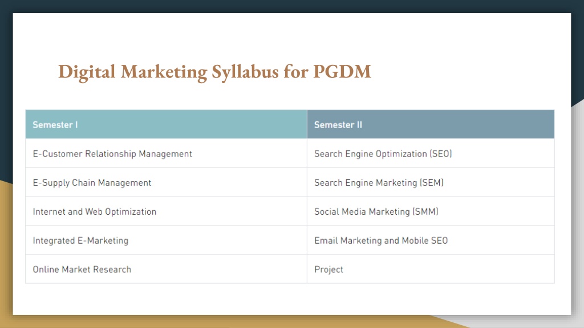Select the "Integrated E-Marketing" cell
The image size is (584, 328).
tap(166, 240)
